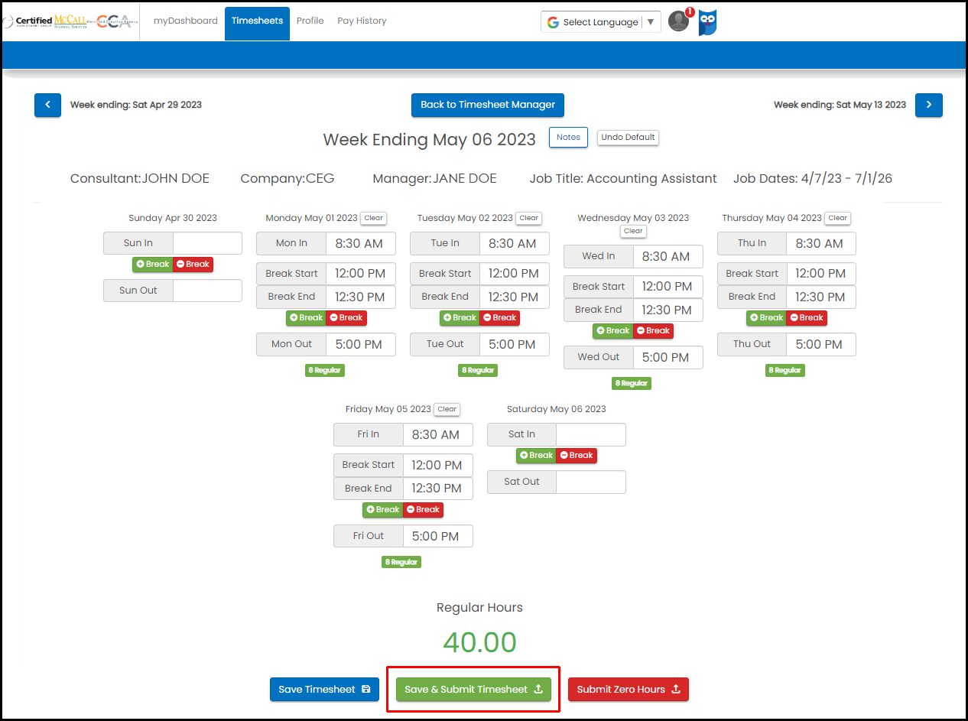Click Undo Default button

(628, 138)
